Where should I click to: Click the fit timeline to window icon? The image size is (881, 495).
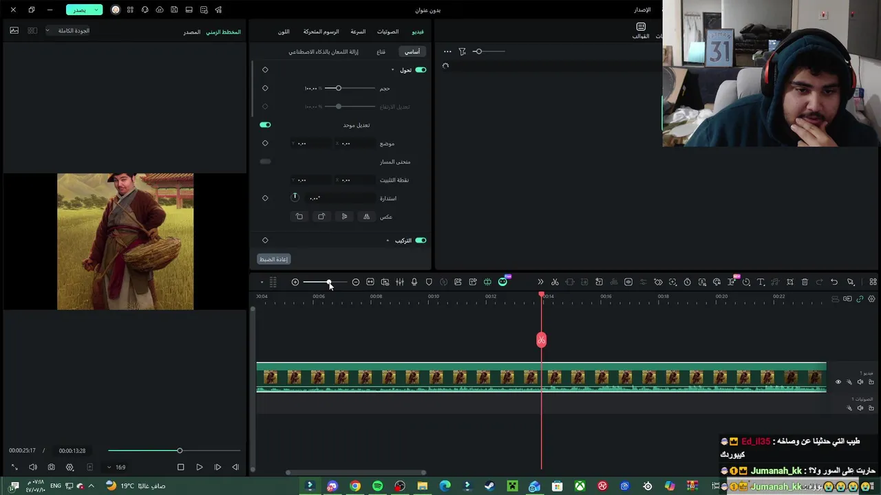point(370,282)
